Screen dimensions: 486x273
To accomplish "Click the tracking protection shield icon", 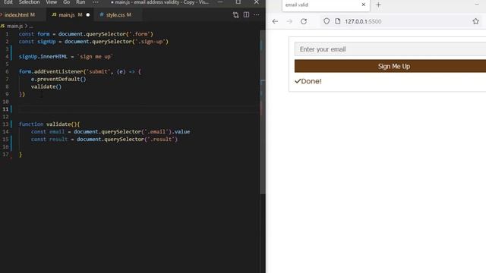I will 327,21.
